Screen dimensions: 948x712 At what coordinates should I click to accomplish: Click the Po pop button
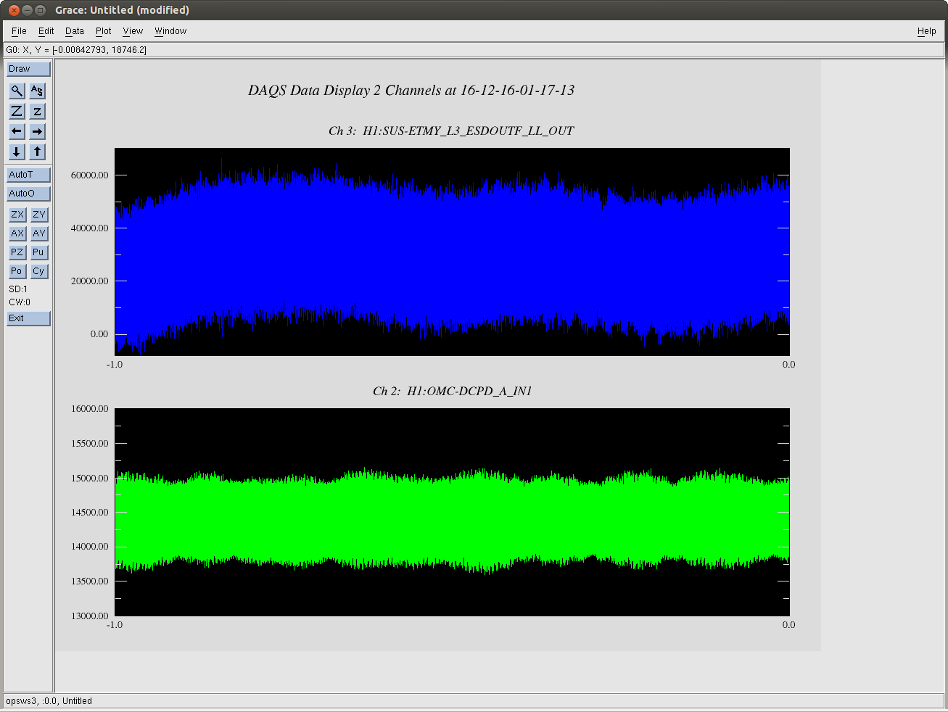coord(17,271)
